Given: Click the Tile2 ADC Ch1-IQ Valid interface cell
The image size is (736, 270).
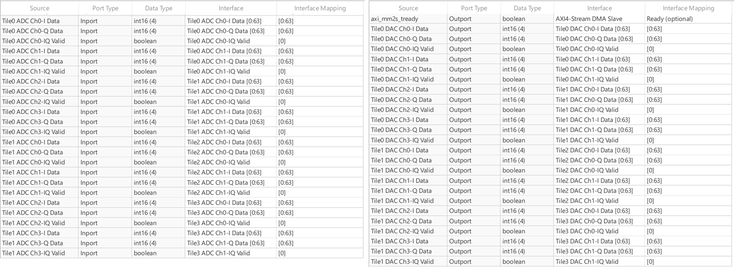Looking at the screenshot, I should click(x=230, y=193).
